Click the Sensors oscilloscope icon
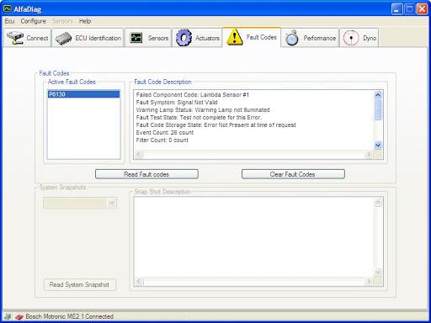 click(136, 38)
